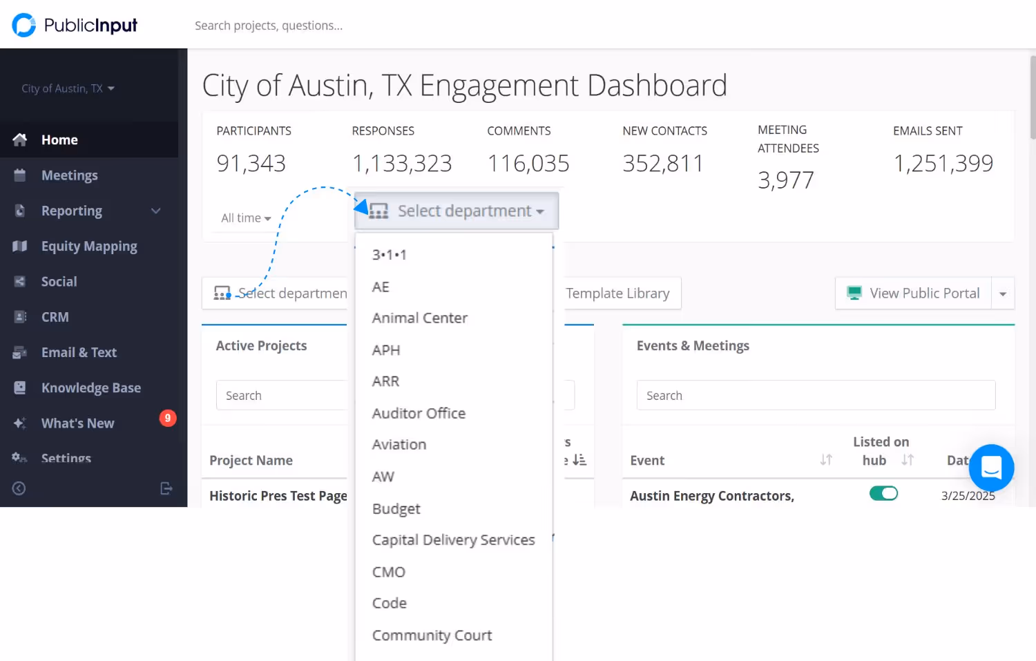
Task: Open the Meetings calendar icon in sidebar
Action: coord(20,175)
